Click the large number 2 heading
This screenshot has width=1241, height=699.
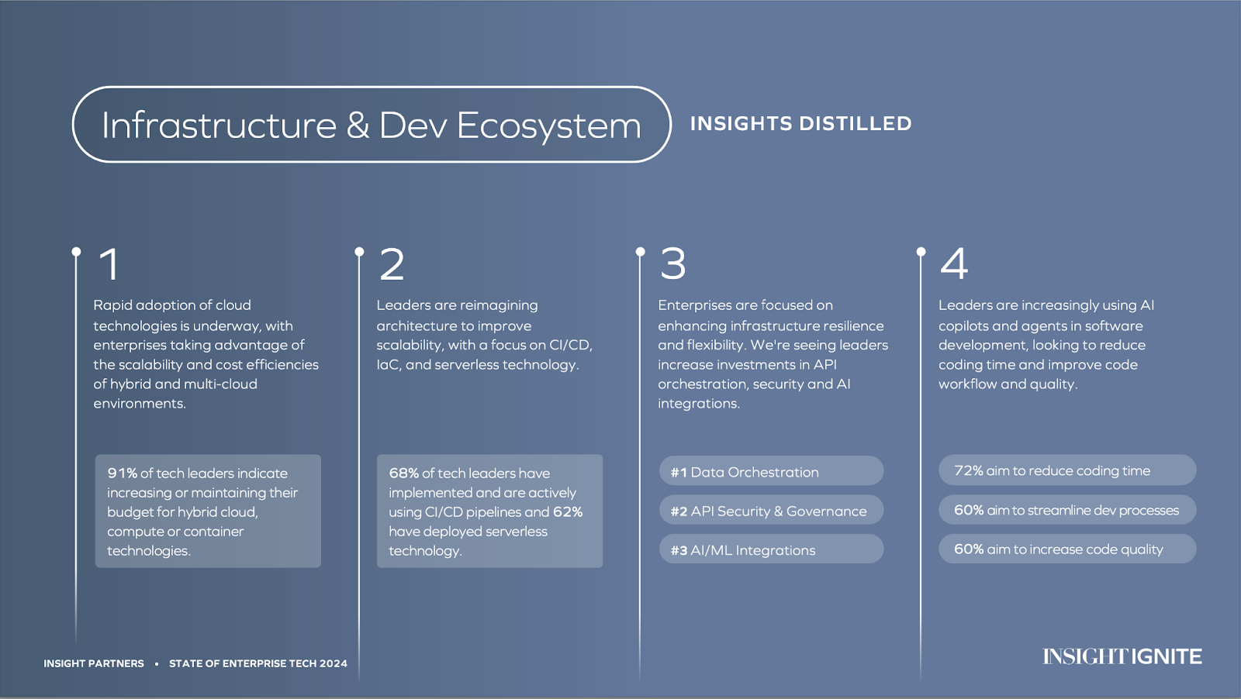tap(392, 264)
